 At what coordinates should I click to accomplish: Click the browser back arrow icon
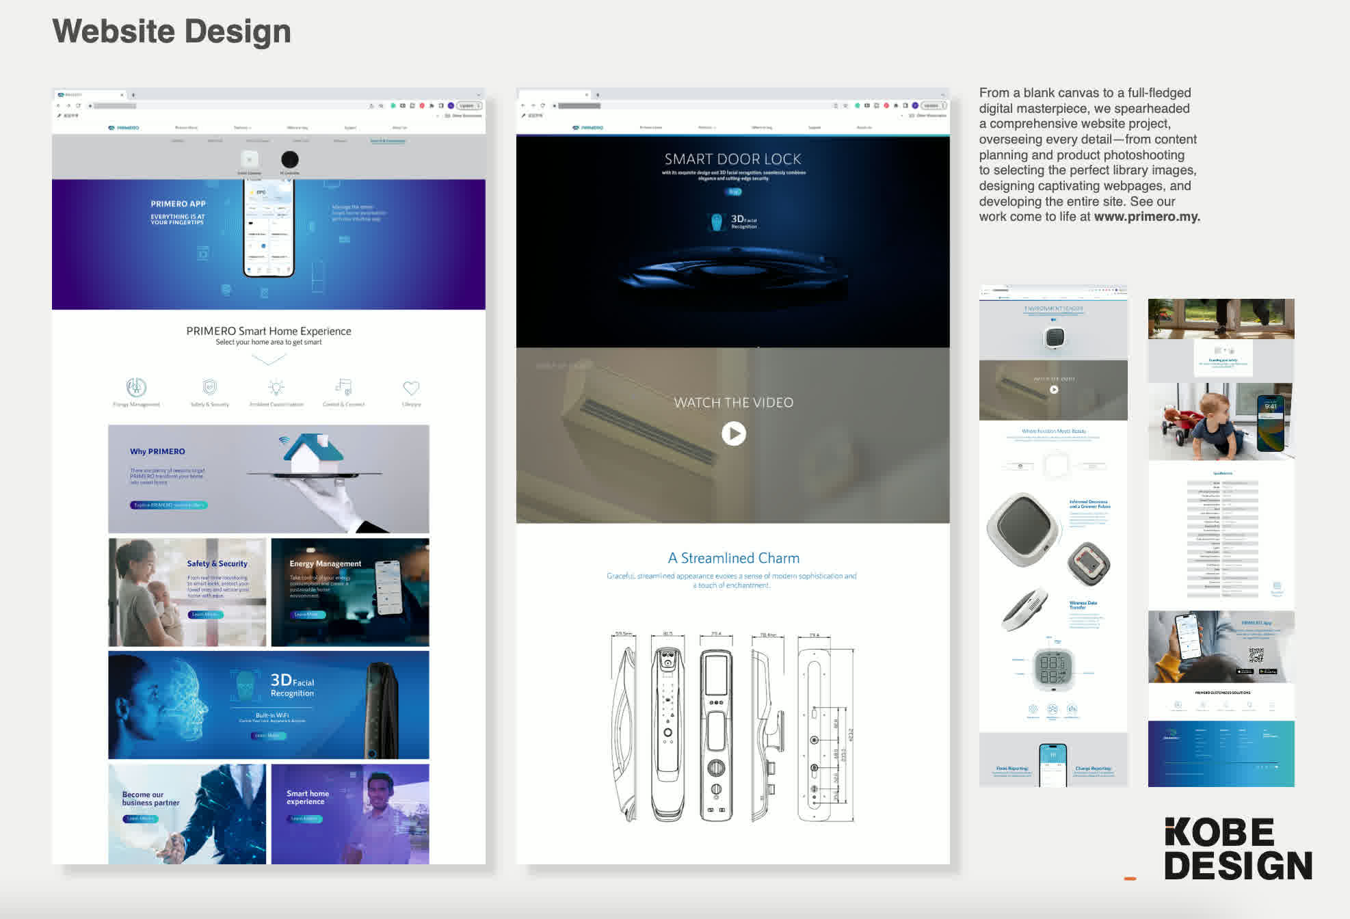(x=59, y=105)
